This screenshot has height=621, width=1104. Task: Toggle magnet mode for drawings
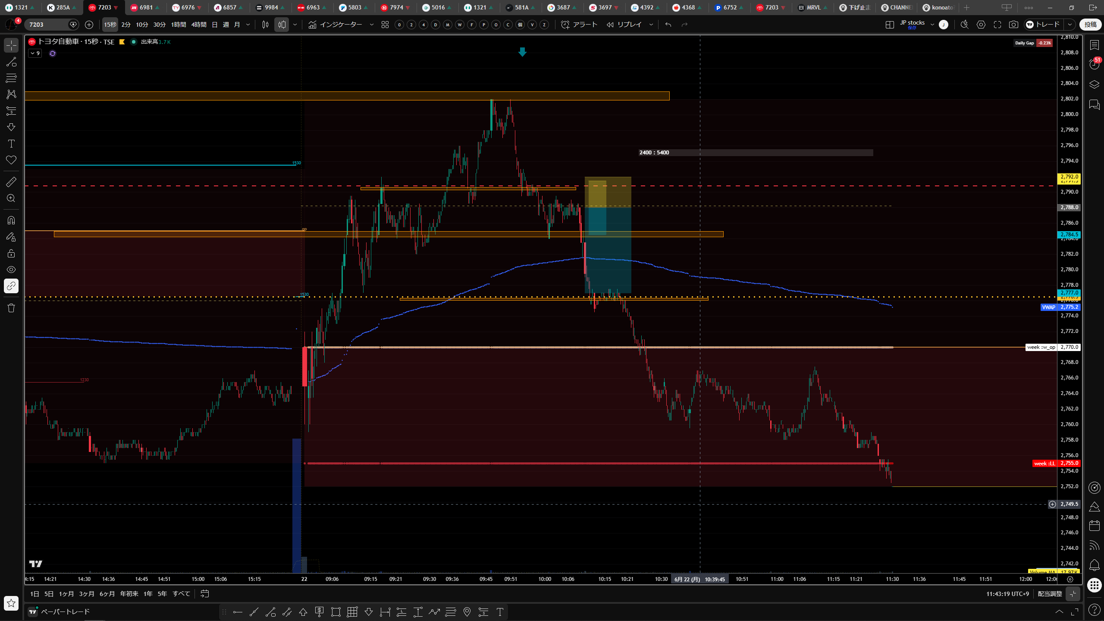(x=11, y=220)
